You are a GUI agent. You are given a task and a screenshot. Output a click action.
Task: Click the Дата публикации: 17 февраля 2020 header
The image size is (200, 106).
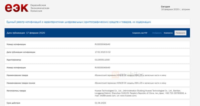point(26,33)
